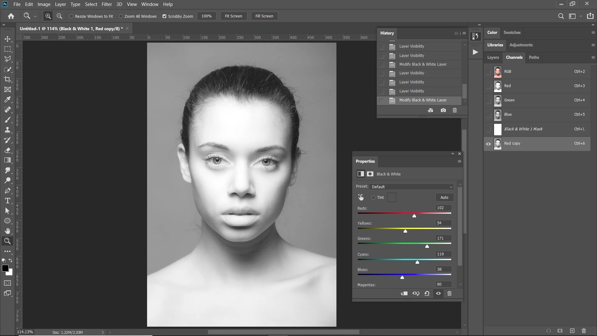Click the on-image adjustment hand icon

tap(361, 197)
